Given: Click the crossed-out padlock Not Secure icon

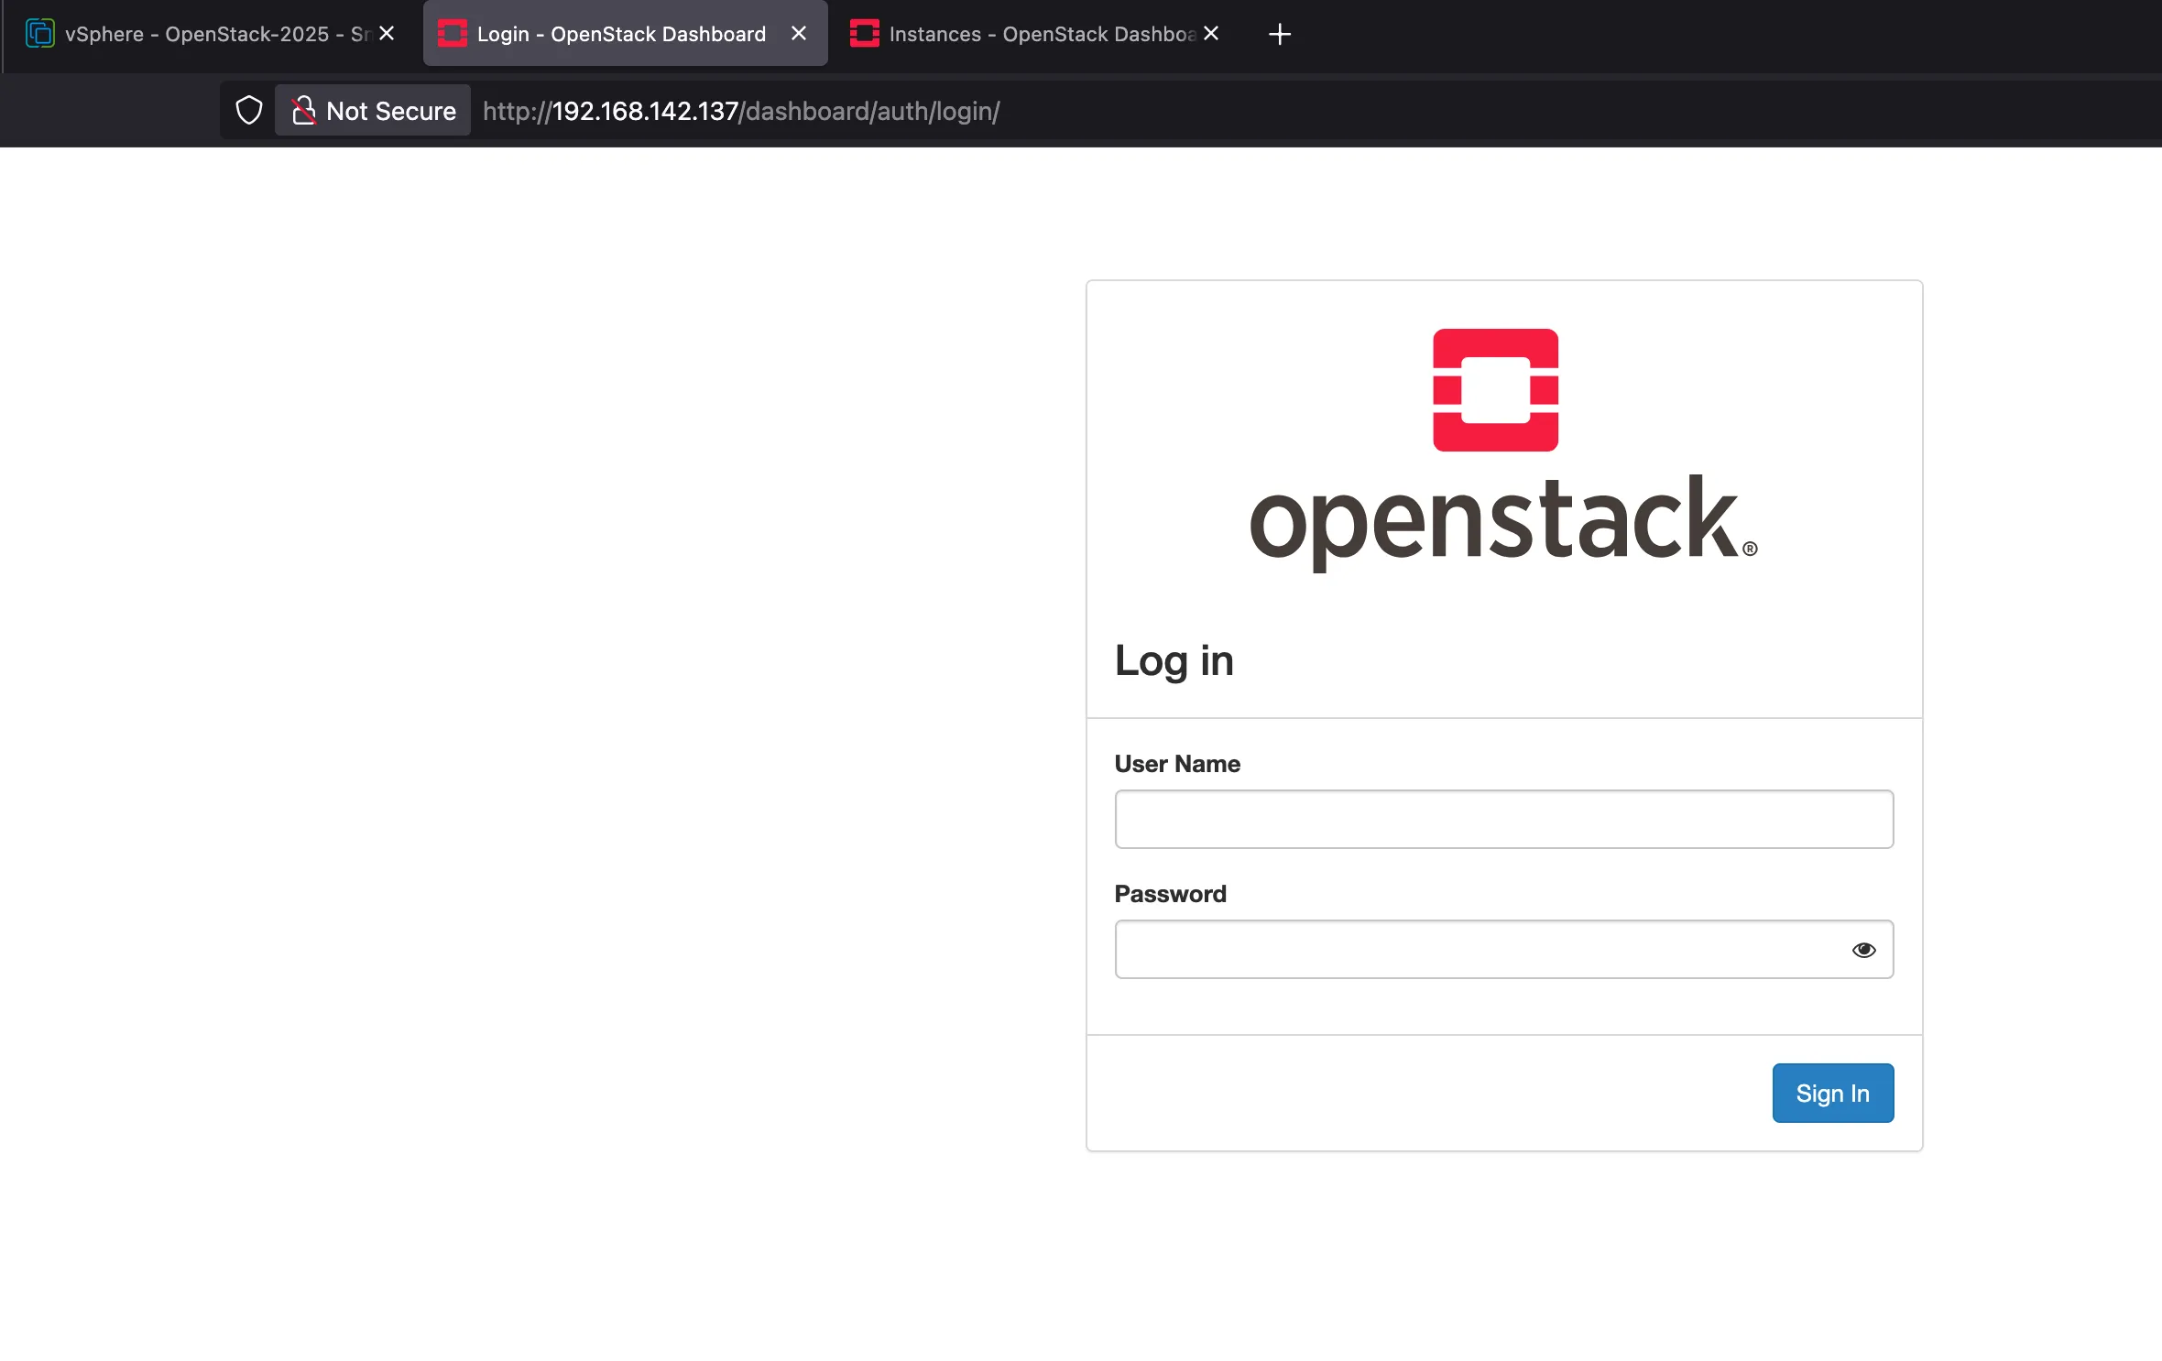Looking at the screenshot, I should [x=305, y=110].
